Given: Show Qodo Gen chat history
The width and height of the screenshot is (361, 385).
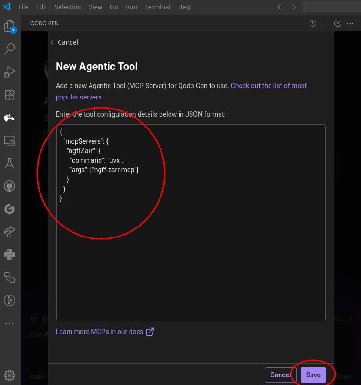Looking at the screenshot, I should click(x=312, y=23).
